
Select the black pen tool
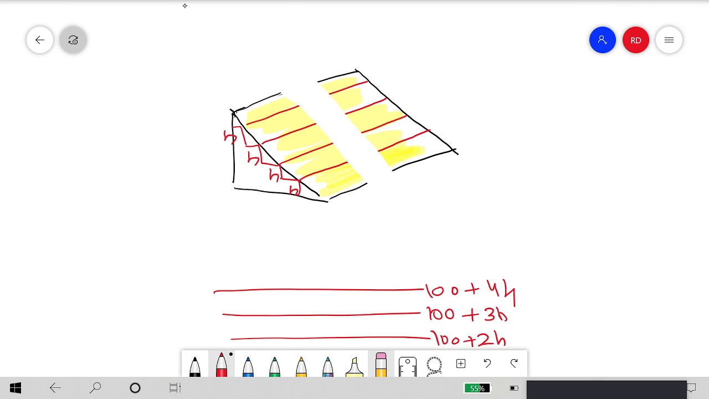click(195, 366)
